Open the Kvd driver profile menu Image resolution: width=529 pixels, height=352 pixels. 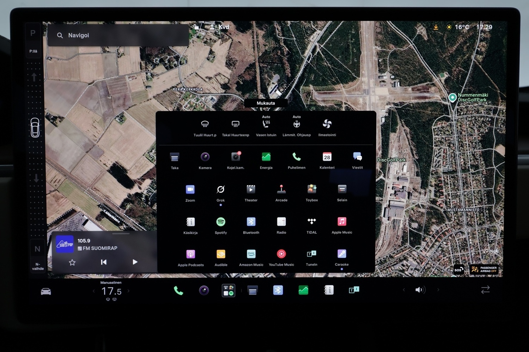(x=219, y=27)
